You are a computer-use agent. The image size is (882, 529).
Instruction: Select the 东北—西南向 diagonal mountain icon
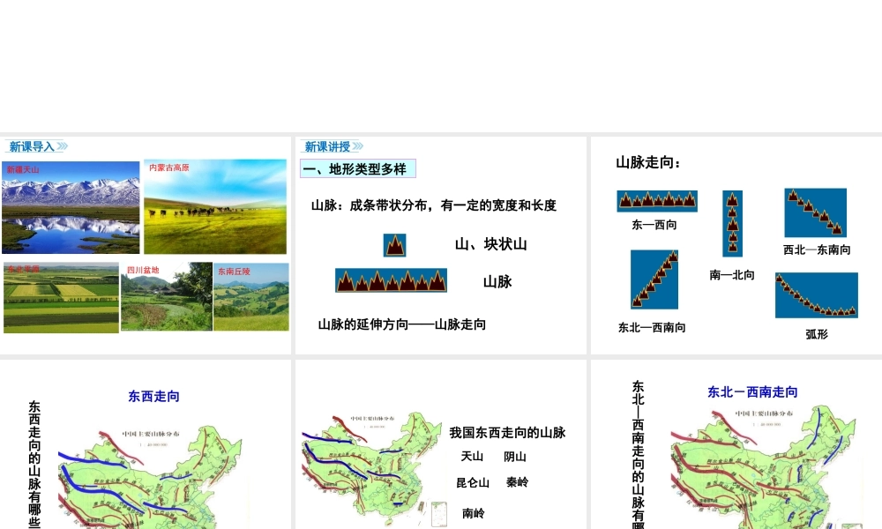click(654, 279)
